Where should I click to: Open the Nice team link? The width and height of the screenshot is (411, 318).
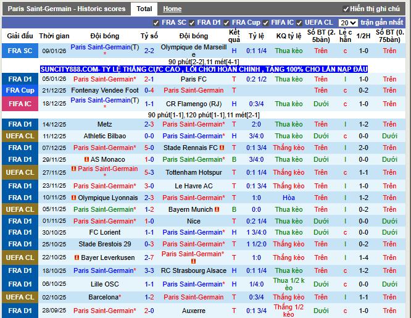pos(194,221)
